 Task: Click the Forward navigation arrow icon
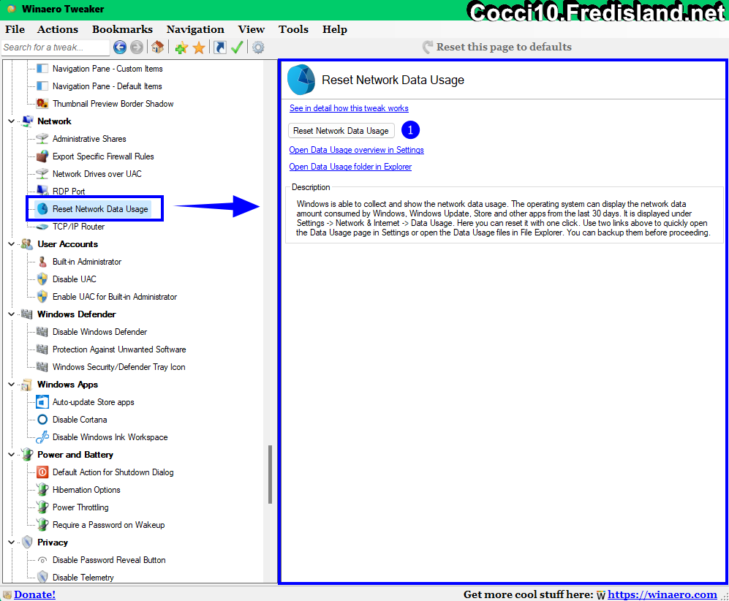[x=137, y=48]
